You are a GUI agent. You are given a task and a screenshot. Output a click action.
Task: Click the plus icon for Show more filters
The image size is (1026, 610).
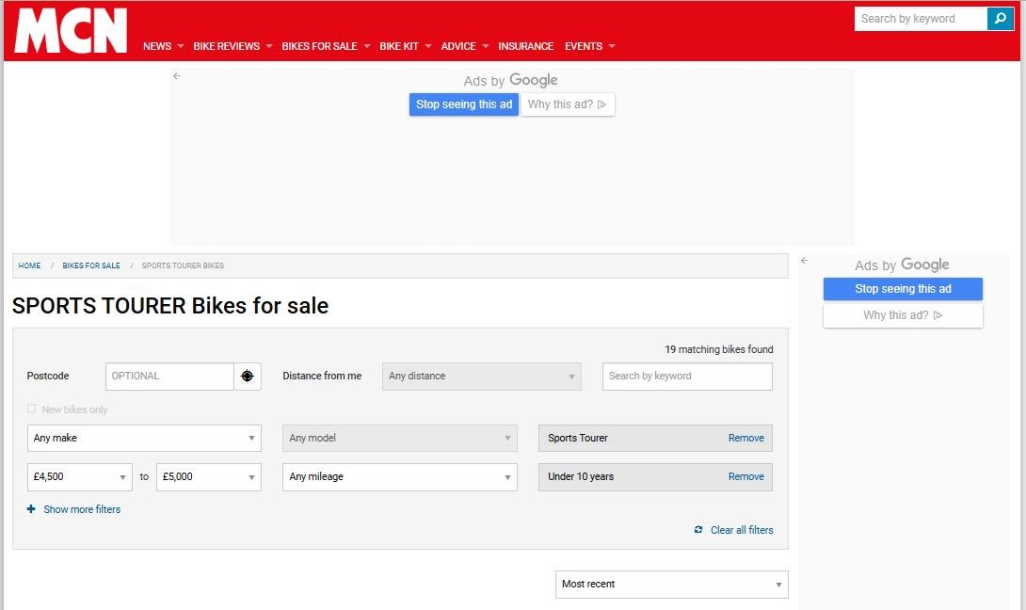(31, 509)
